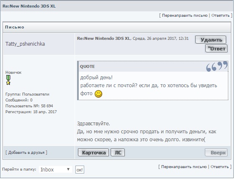Click the dropdown arrow next to Inbox
The image size is (235, 179).
[x=68, y=169]
